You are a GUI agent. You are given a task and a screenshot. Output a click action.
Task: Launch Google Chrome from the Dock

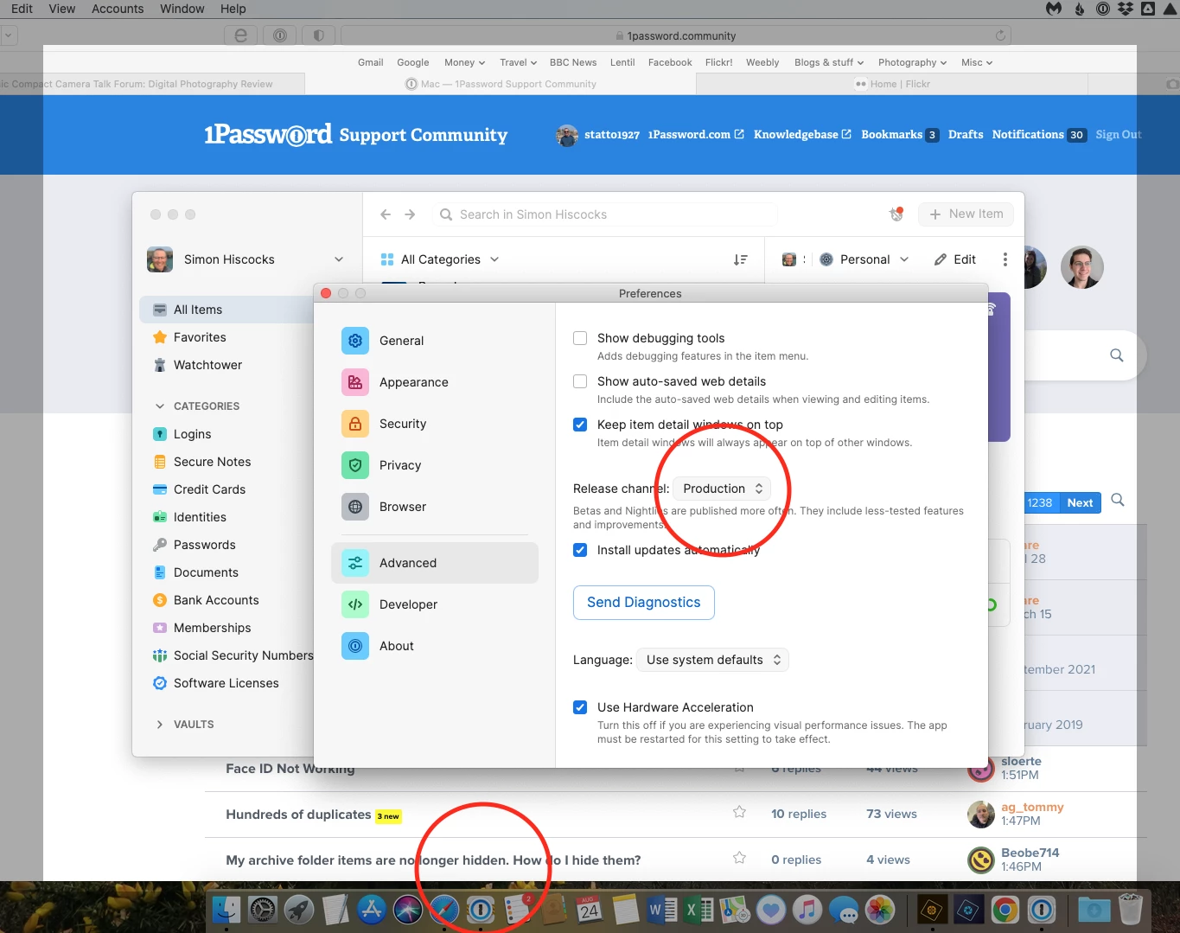tap(1005, 910)
